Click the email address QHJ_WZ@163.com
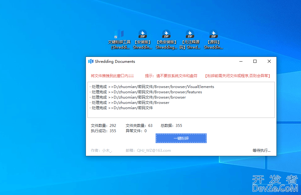Image resolution: width=301 pixels, height=195 pixels. 154,151
